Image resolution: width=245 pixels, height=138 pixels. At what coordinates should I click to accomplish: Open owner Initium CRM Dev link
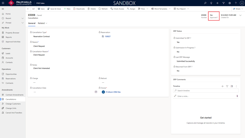tap(113, 92)
